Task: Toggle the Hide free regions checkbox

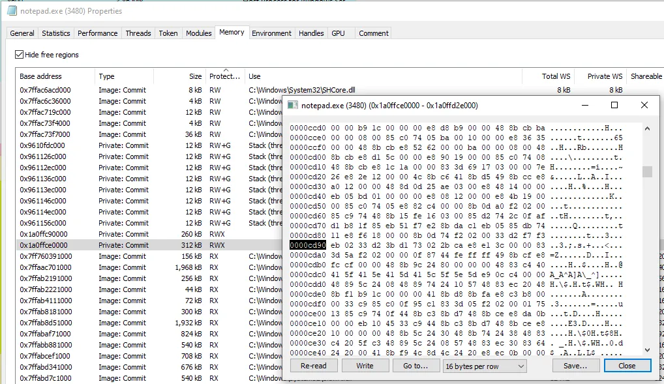Action: (x=19, y=55)
